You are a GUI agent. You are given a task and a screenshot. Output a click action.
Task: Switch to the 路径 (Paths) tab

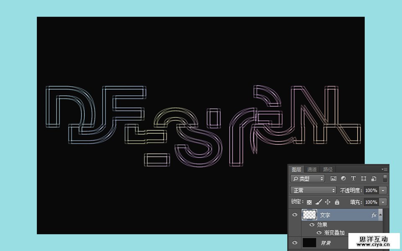coord(327,169)
